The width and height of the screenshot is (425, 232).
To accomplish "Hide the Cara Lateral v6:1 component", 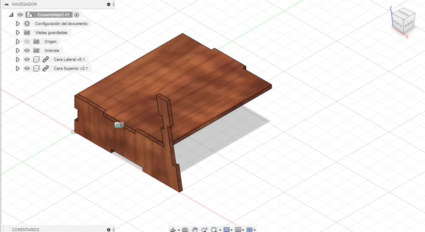I will pyautogui.click(x=27, y=59).
